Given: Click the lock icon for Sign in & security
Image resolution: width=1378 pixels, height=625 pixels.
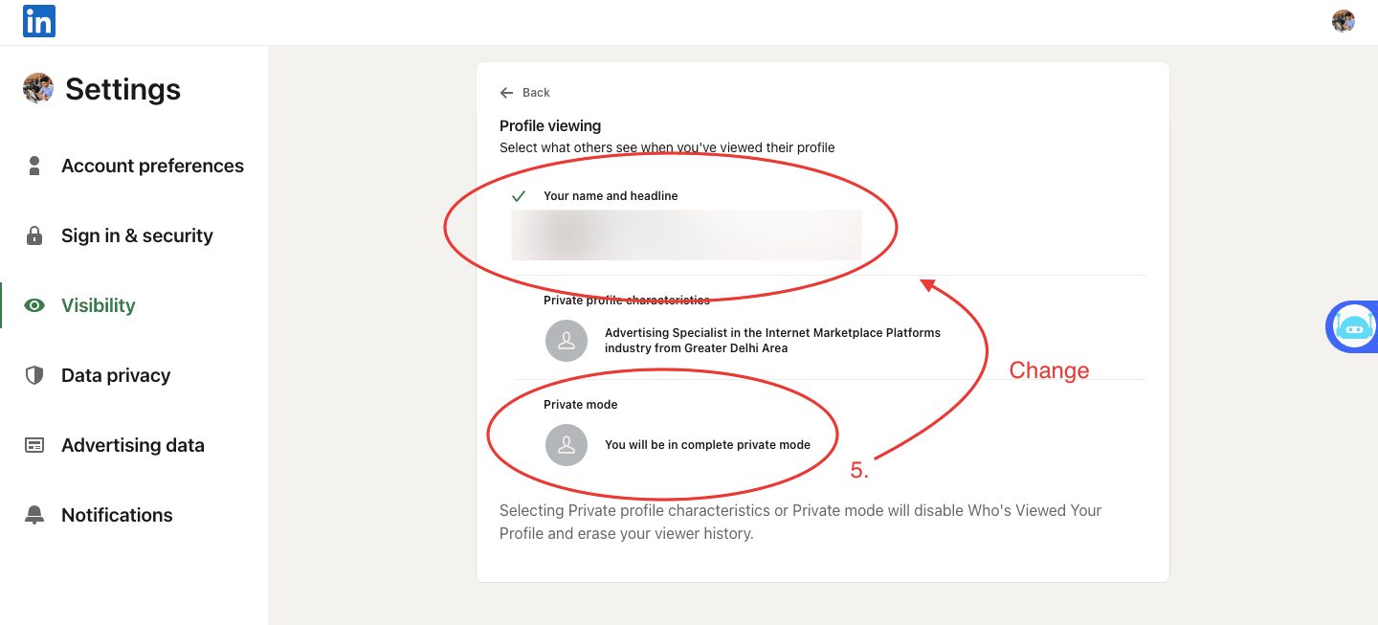Looking at the screenshot, I should tap(34, 234).
